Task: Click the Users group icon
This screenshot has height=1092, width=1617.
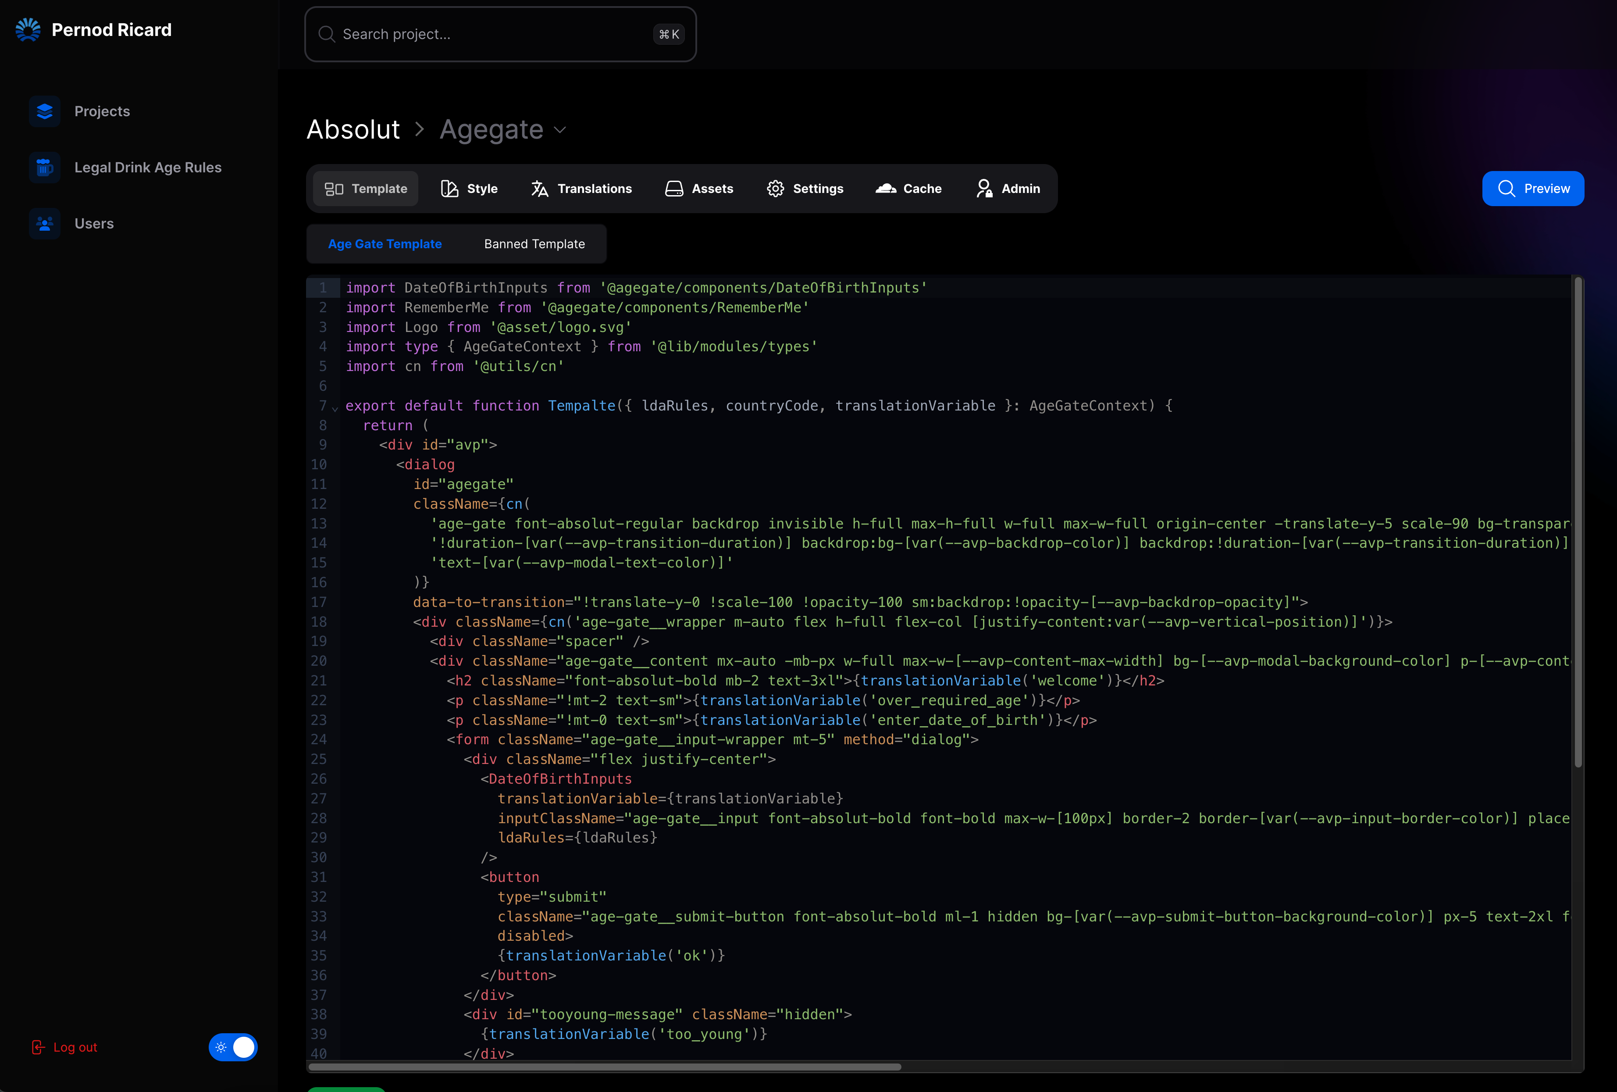Action: tap(45, 223)
